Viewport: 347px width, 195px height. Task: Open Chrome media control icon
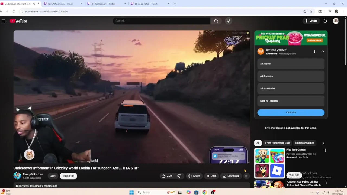coord(330,11)
